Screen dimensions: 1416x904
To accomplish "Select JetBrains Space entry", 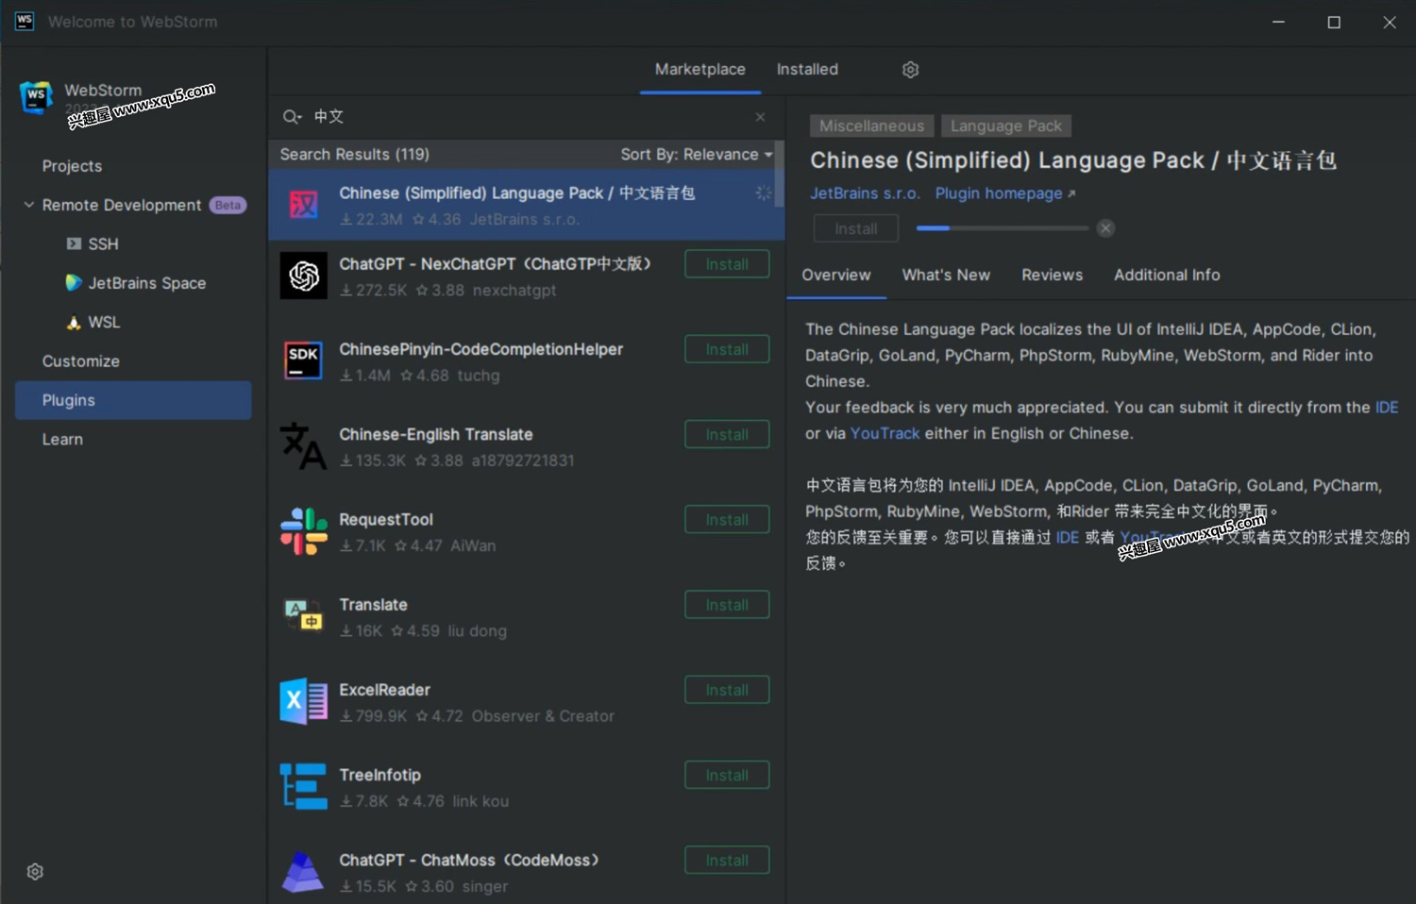I will click(x=146, y=283).
